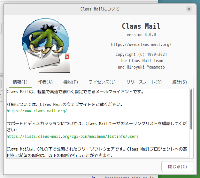The image size is (200, 178).
Task: Click the Claws Mail claw logo image
Action: (46, 45)
